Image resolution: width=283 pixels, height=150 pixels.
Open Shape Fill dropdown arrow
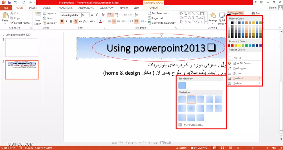click(243, 13)
